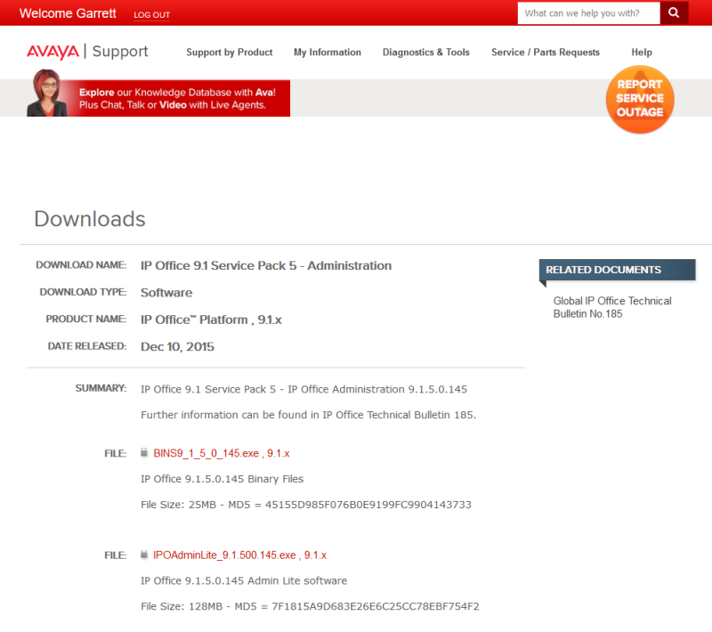Download the IPOAdminLite_9.1.500.145.exe file

(x=239, y=555)
